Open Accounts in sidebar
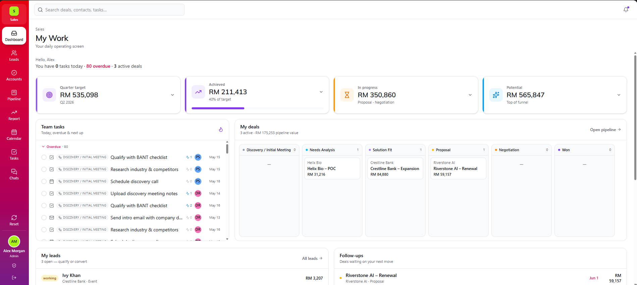 (14, 75)
